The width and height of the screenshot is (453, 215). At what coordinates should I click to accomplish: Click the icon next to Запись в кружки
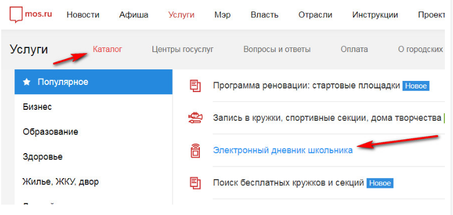[195, 118]
